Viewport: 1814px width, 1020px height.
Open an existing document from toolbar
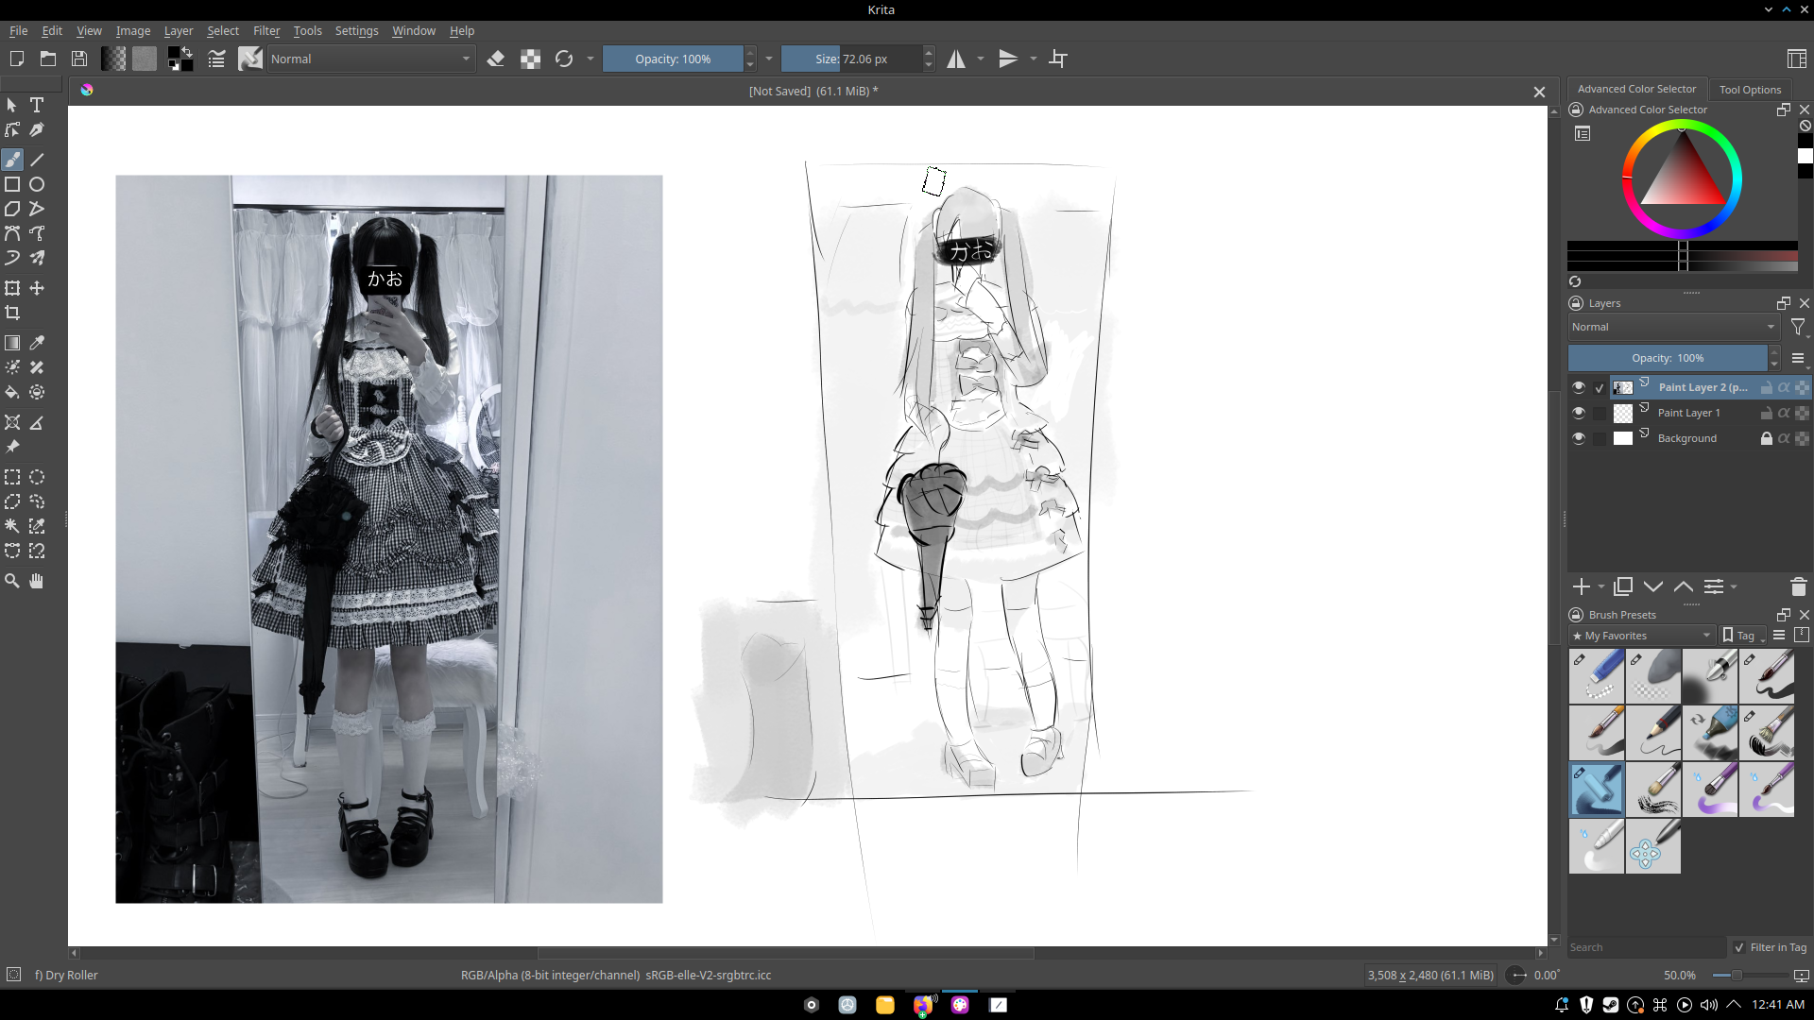(x=48, y=59)
